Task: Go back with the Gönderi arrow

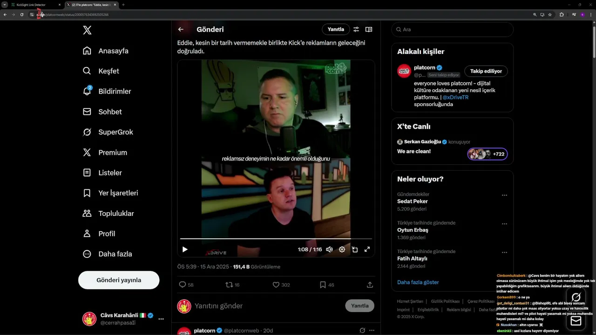Action: click(181, 29)
